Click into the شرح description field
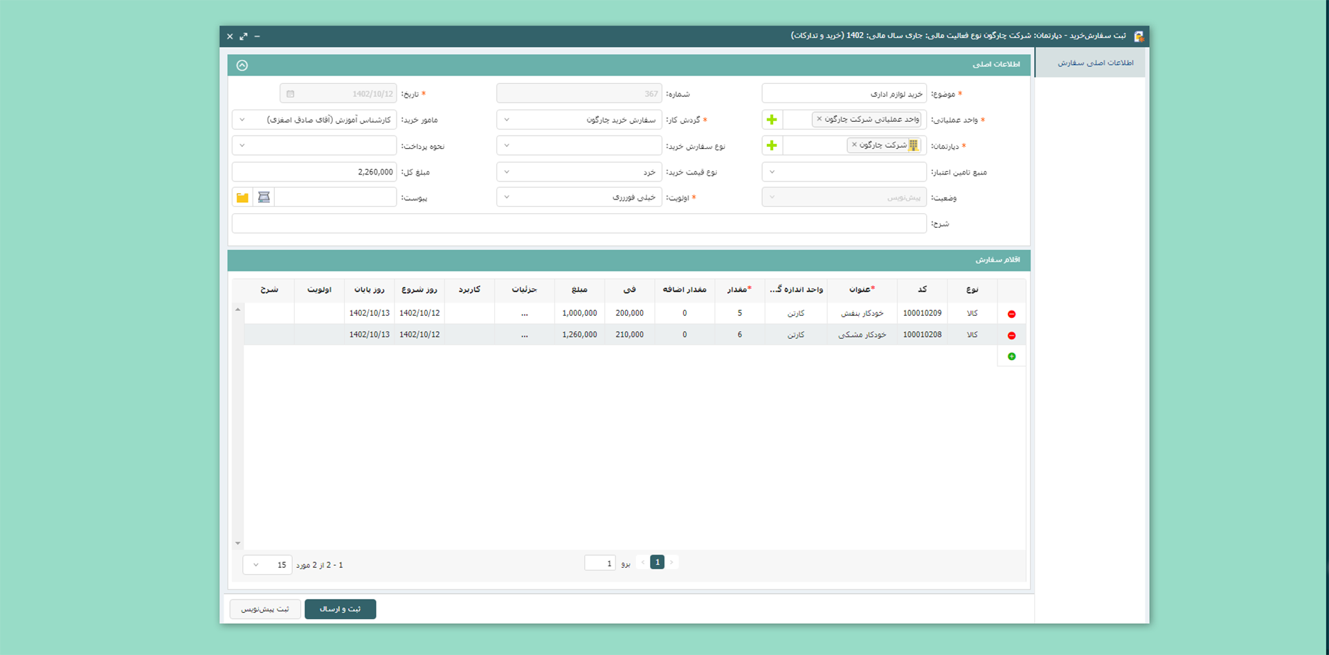 [579, 224]
